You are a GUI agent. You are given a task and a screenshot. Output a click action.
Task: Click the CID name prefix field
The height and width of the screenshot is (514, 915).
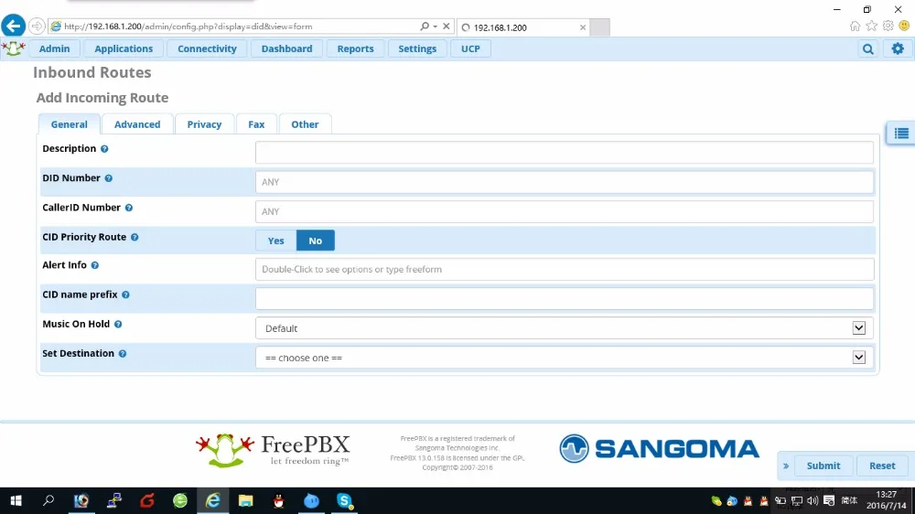point(565,299)
